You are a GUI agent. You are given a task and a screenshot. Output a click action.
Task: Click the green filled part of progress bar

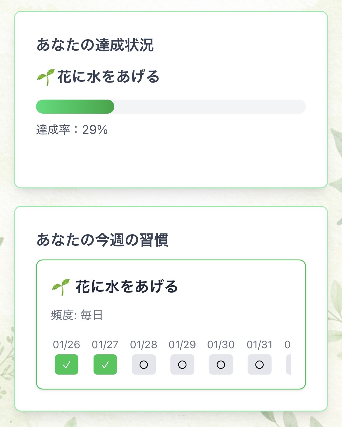pyautogui.click(x=75, y=107)
